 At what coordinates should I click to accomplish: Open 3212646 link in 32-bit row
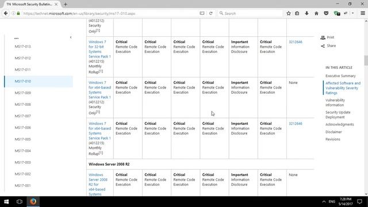(x=296, y=42)
